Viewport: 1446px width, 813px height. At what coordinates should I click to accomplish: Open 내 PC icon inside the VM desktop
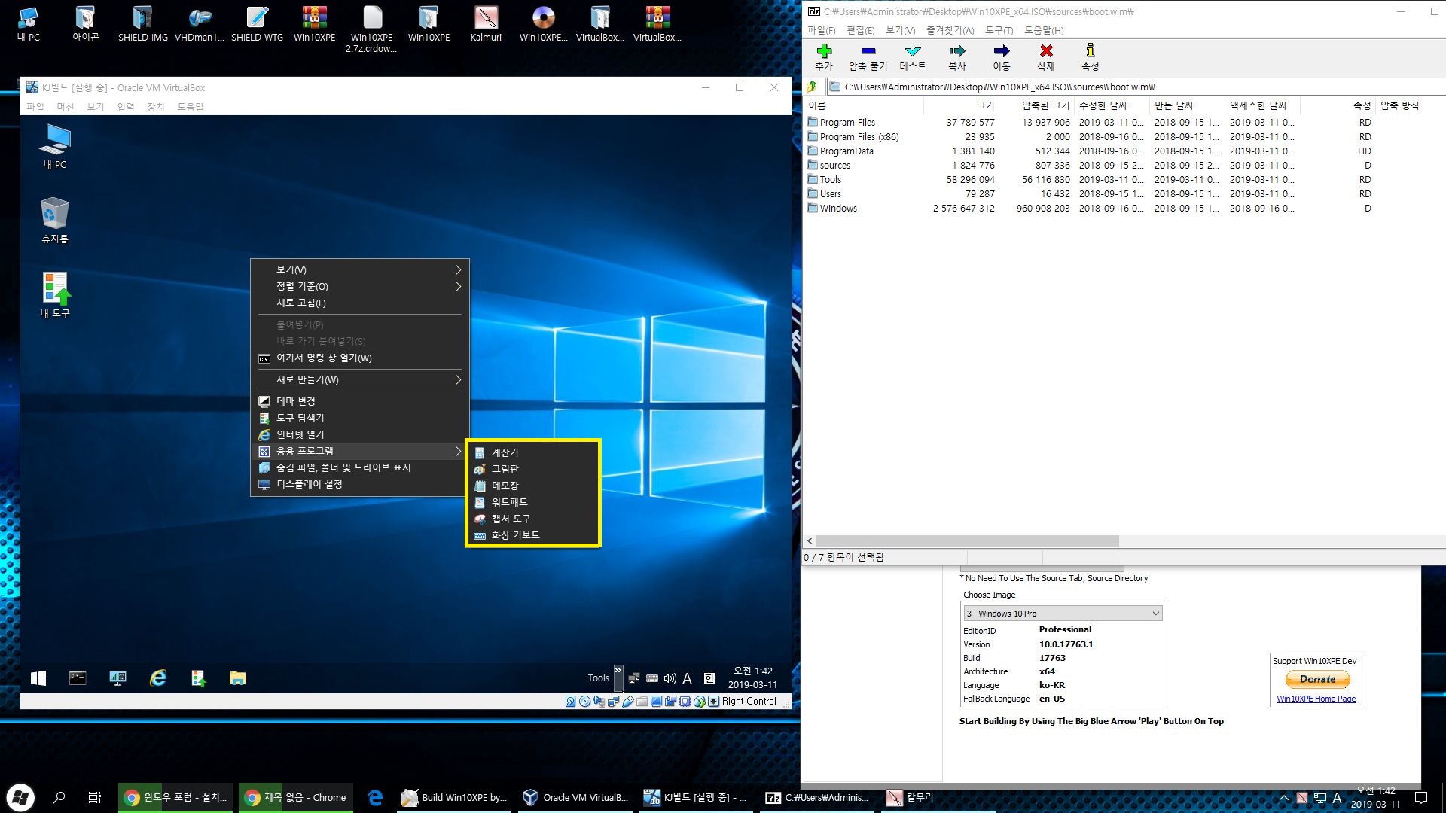pos(54,146)
